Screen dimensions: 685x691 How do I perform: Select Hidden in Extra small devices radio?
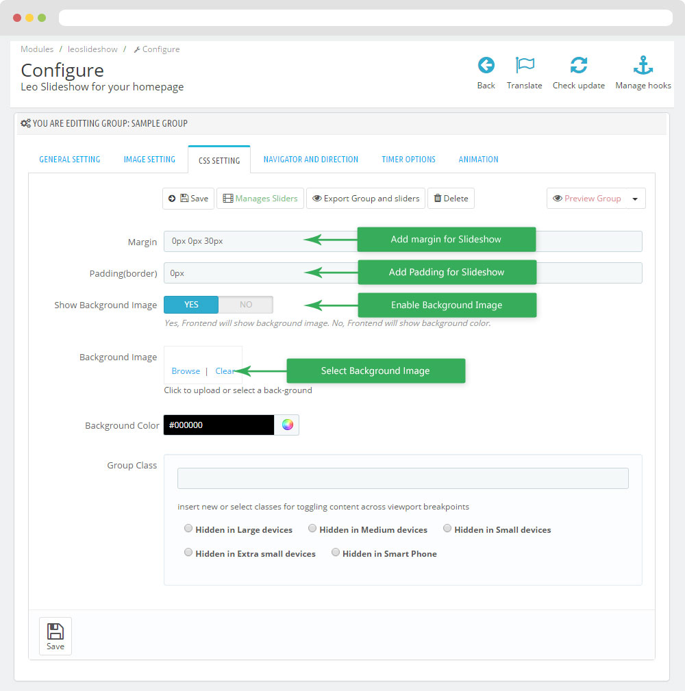pyautogui.click(x=188, y=552)
